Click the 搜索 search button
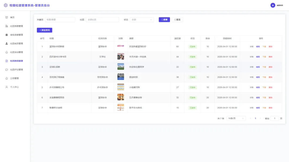Image resolution: width=289 pixels, height=162 pixels. click(x=164, y=20)
